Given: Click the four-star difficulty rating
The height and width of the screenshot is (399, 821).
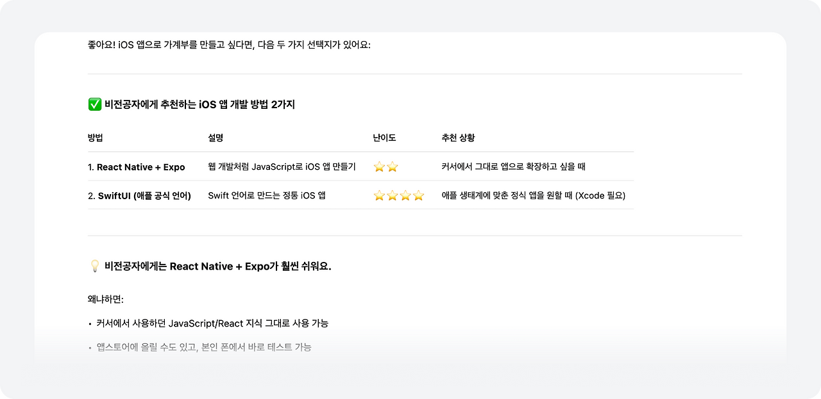Looking at the screenshot, I should point(399,195).
